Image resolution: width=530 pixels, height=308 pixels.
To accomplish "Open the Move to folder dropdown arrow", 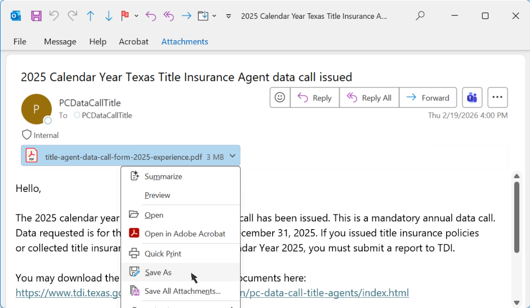I will (x=214, y=16).
